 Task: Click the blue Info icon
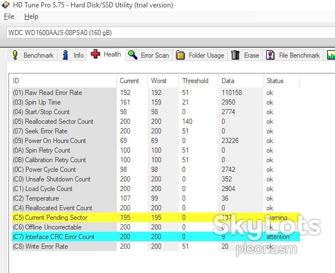coord(65,55)
